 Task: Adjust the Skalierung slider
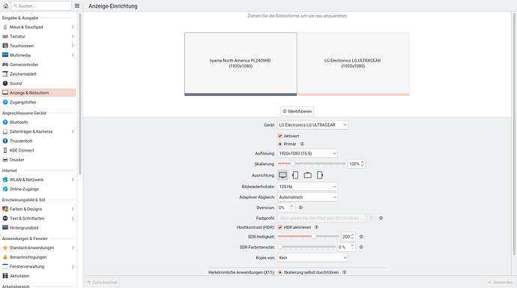coord(312,164)
